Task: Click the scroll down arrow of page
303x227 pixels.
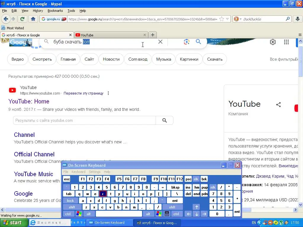Action: [300, 205]
